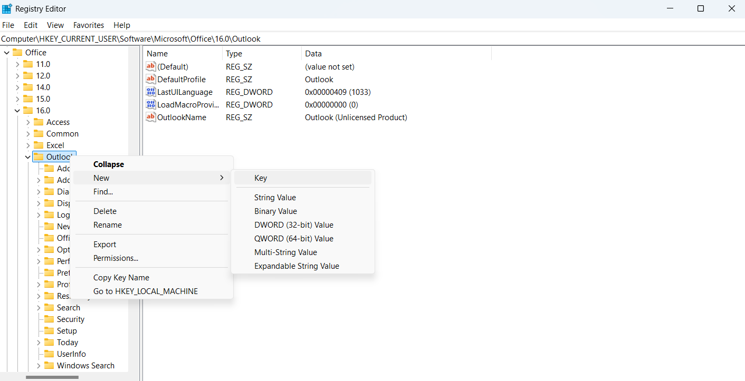
Task: Select the Security key label in tree
Action: 71,319
